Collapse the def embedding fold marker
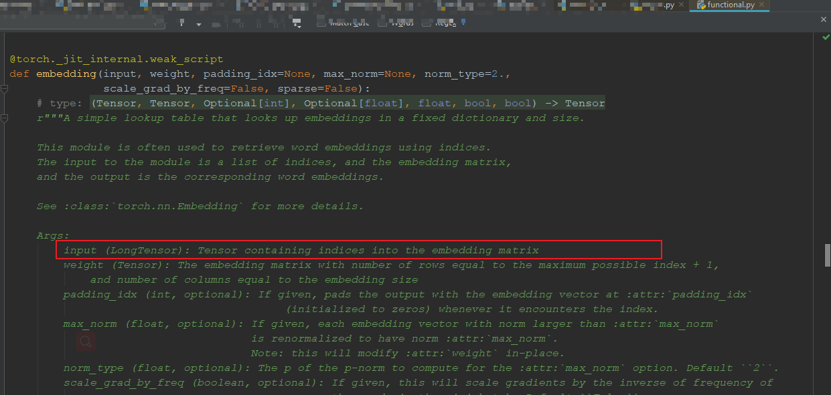The image size is (831, 395). (5, 89)
